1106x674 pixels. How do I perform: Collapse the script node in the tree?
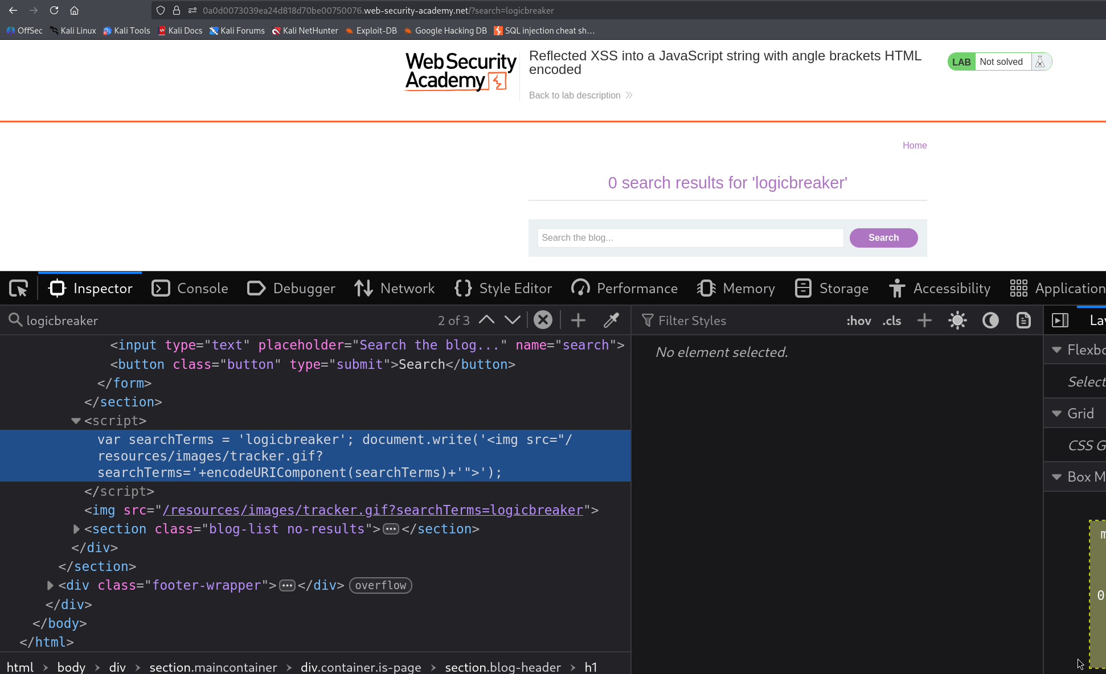(x=75, y=421)
